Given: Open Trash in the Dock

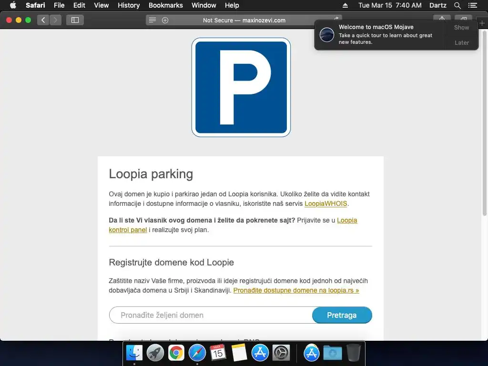Looking at the screenshot, I should tap(353, 353).
